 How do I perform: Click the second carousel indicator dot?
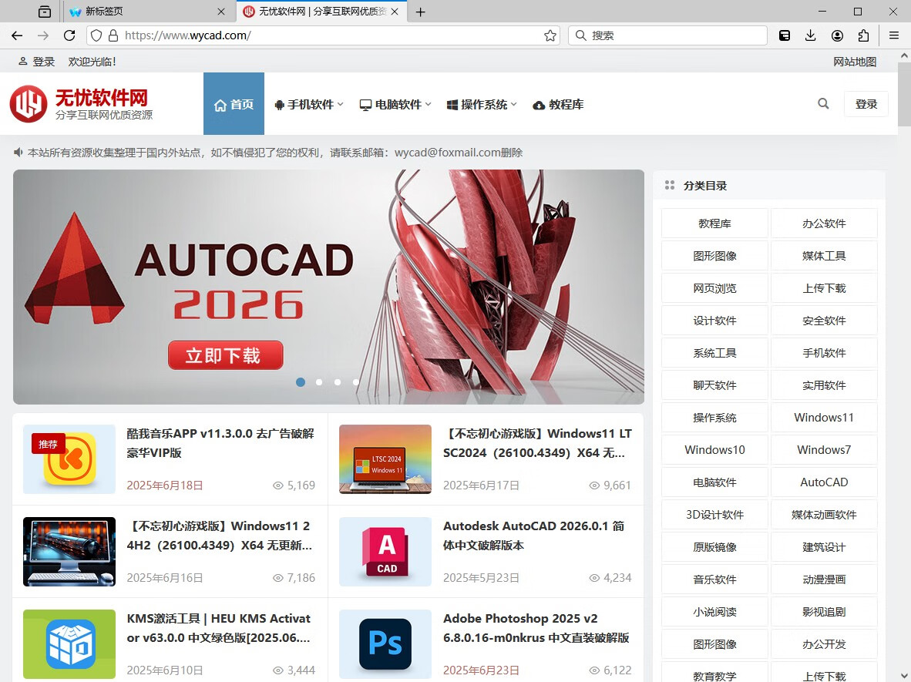click(x=318, y=381)
